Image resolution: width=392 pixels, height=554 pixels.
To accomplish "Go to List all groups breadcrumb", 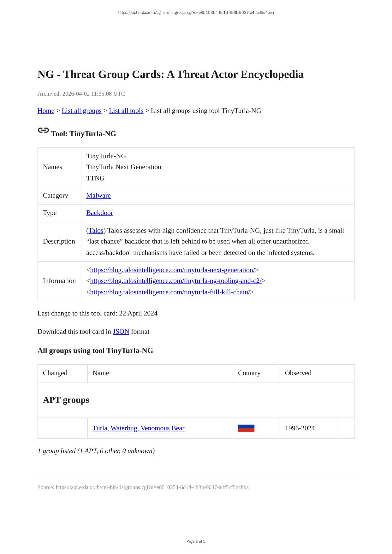I will (81, 111).
